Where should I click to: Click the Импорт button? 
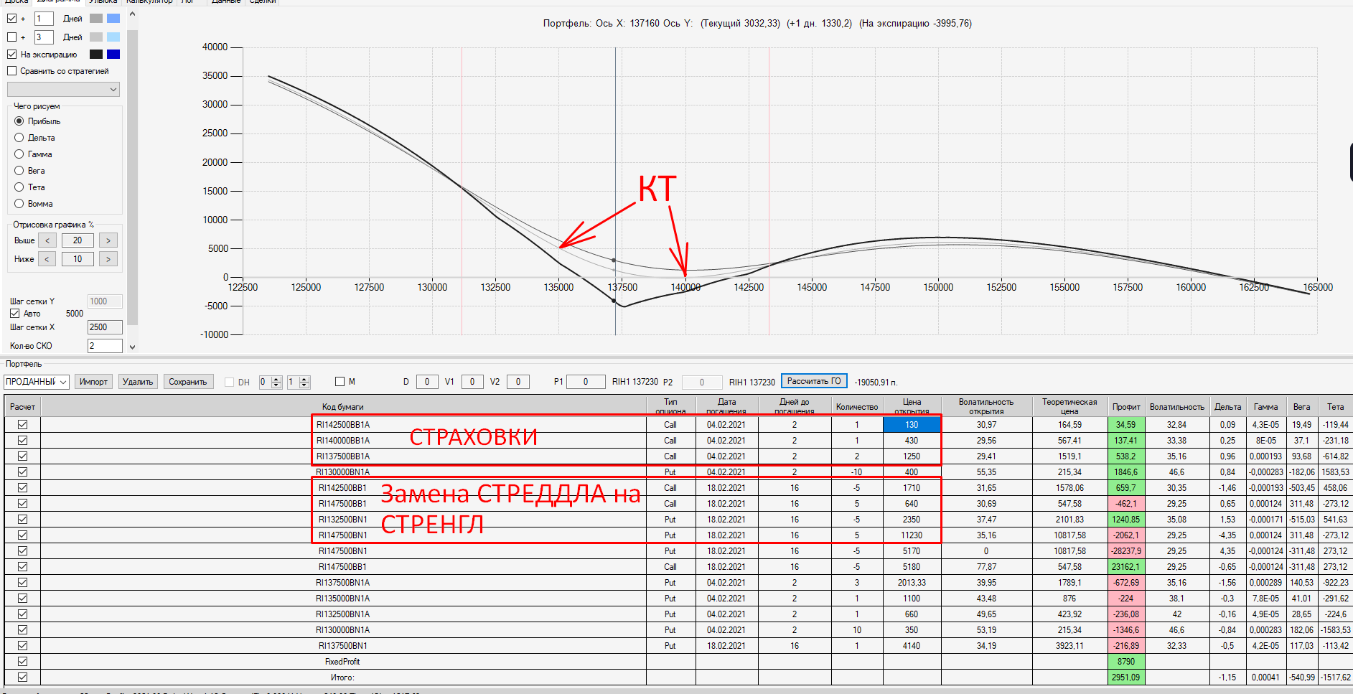[94, 382]
